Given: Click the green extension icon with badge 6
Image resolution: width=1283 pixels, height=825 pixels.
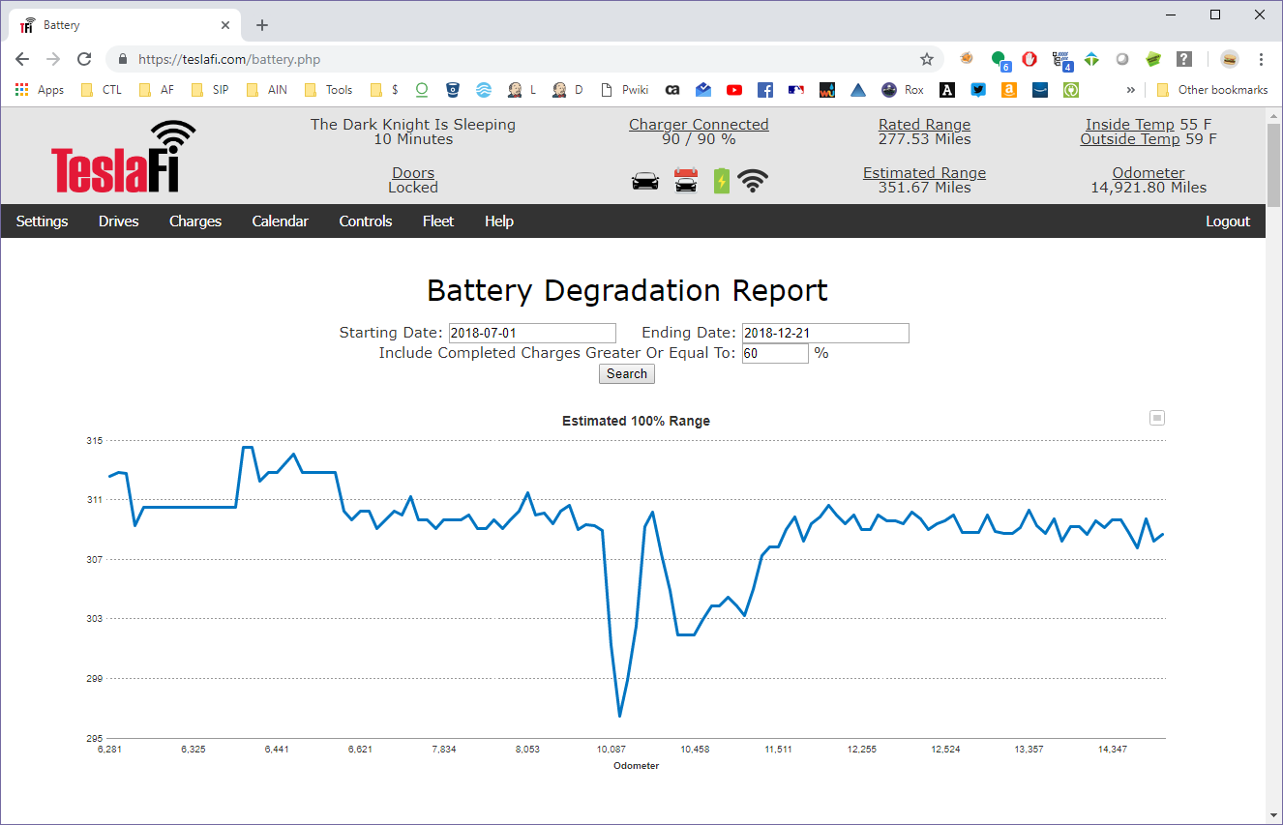Looking at the screenshot, I should click(x=1000, y=60).
